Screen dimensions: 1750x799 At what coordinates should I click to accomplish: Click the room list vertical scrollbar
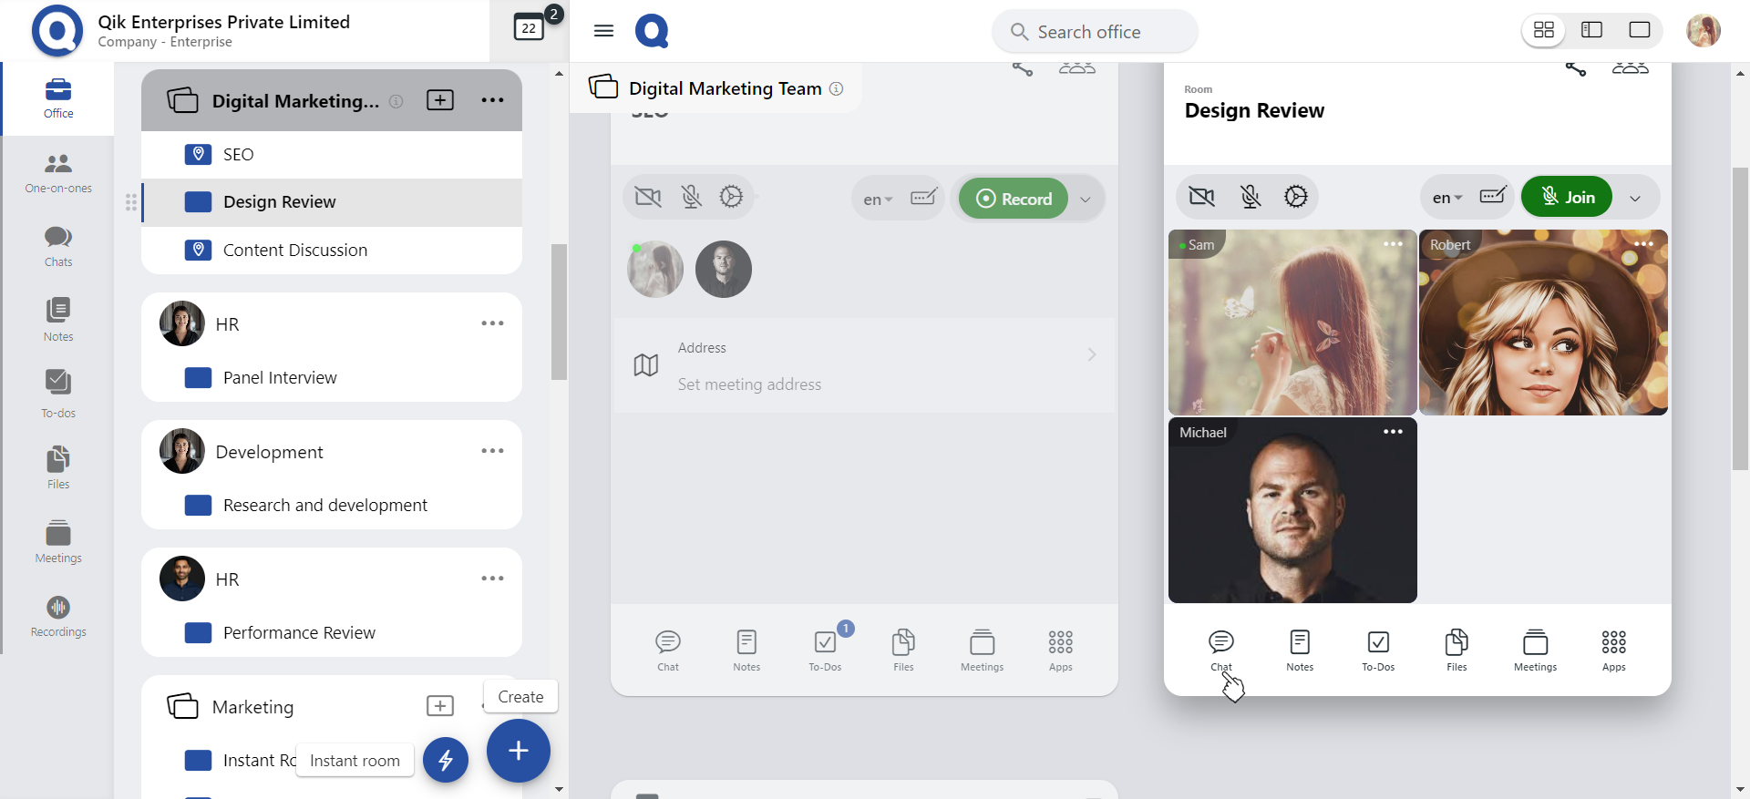(559, 312)
